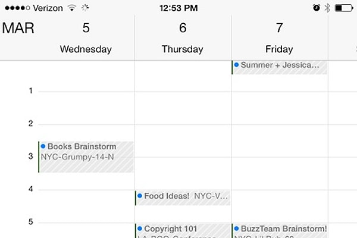
Task: Select Friday 7 column header
Action: pos(280,38)
